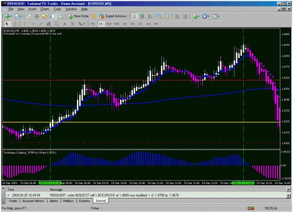Toggle the Navigator panel
293x212 pixels.
pyautogui.click(x=45, y=16)
